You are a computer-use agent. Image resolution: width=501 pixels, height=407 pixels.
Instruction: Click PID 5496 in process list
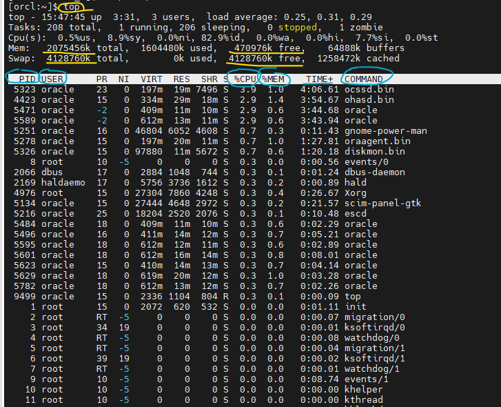coord(25,234)
